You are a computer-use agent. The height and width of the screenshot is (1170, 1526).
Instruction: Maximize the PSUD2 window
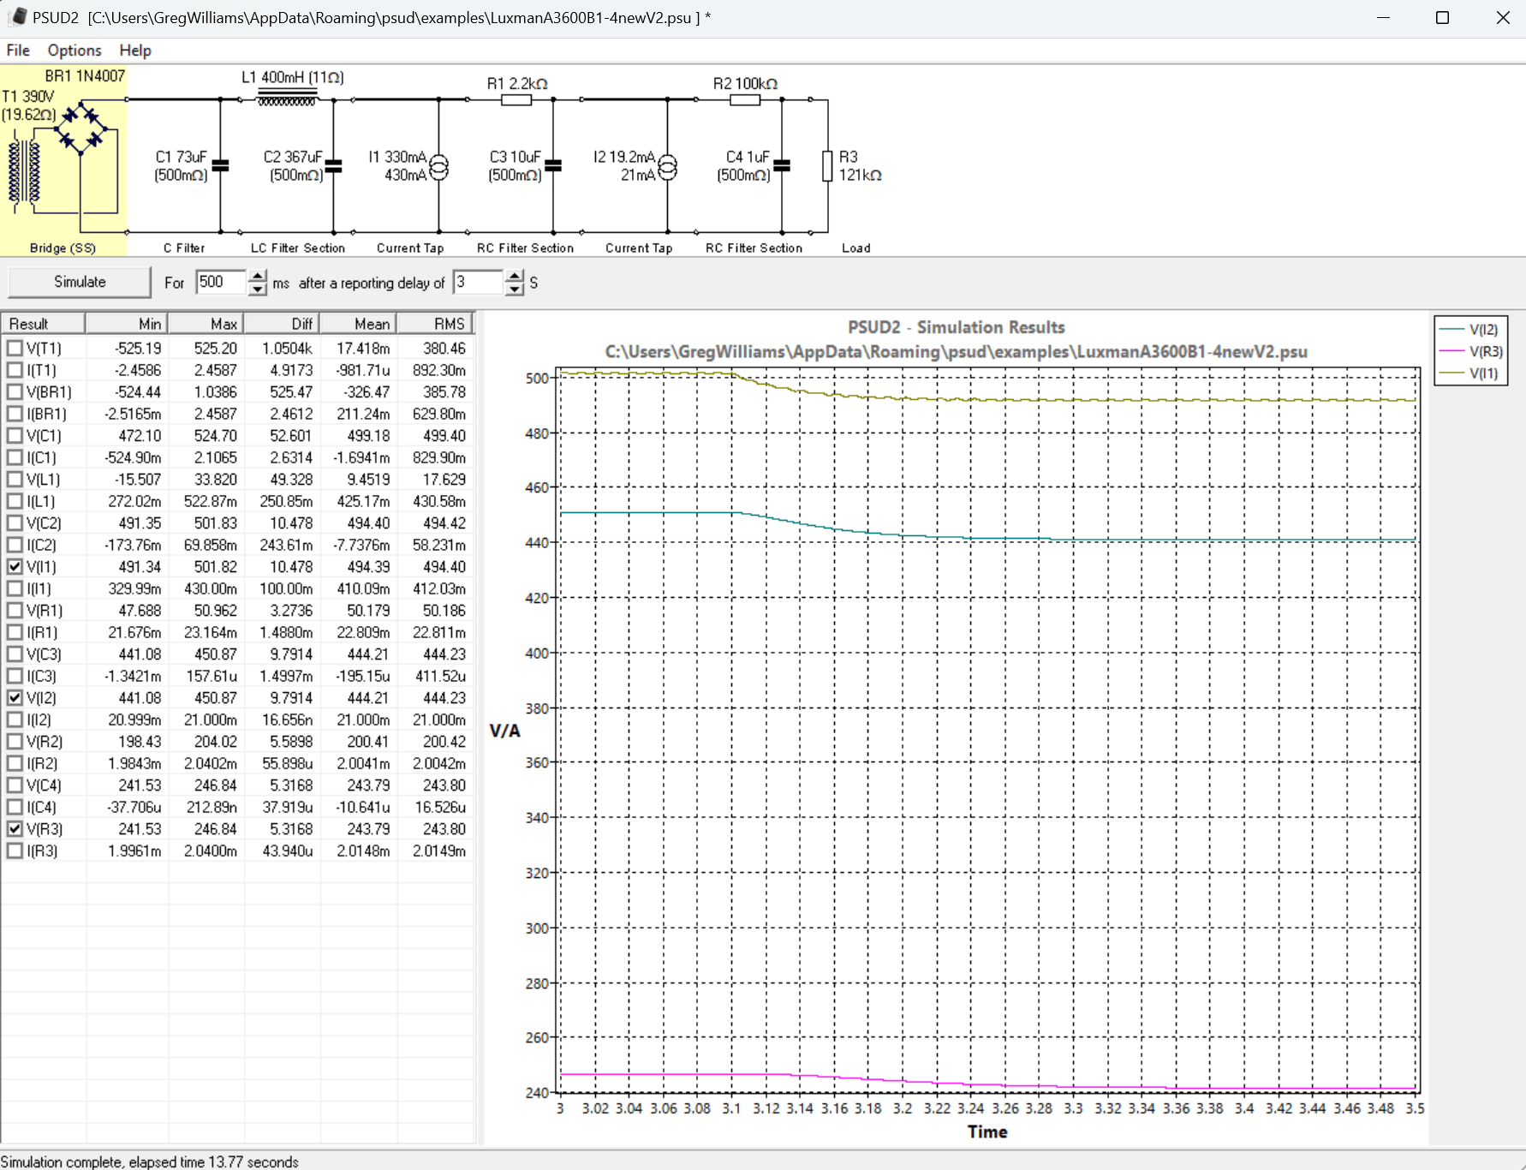click(x=1442, y=18)
